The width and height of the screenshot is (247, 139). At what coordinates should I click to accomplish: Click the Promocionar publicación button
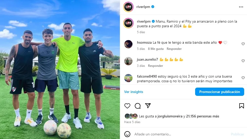click(x=220, y=92)
